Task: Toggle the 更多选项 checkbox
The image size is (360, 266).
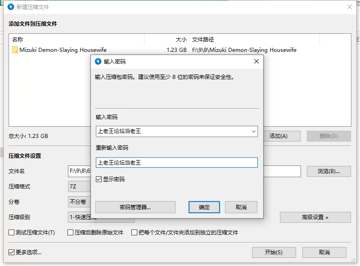Action: point(12,252)
